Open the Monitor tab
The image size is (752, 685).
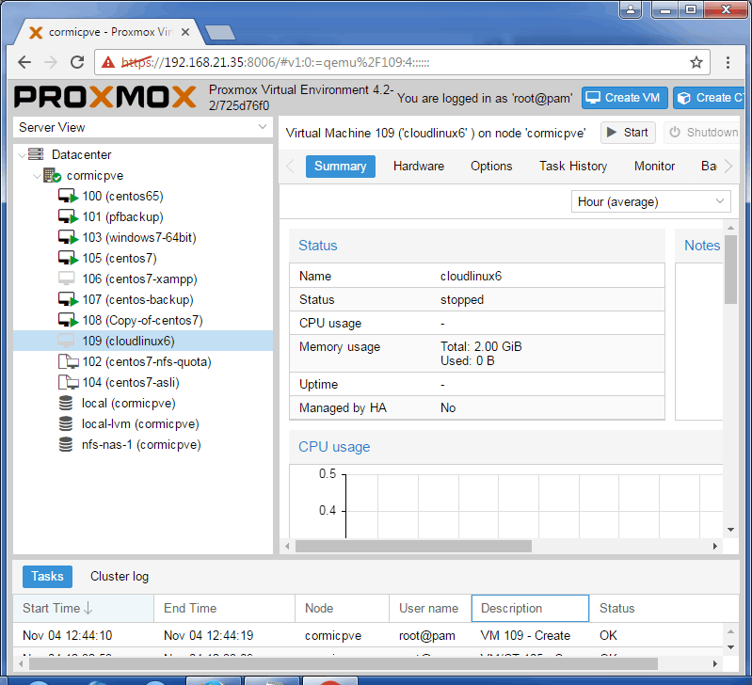[654, 167]
